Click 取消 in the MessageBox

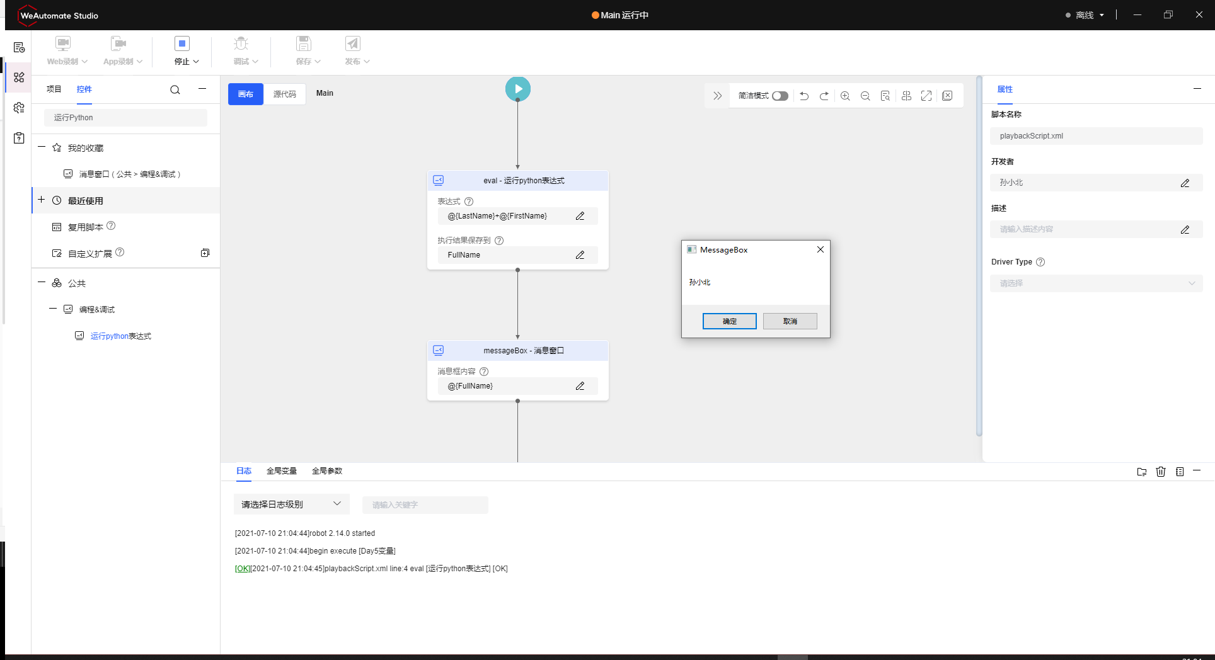[x=790, y=321]
